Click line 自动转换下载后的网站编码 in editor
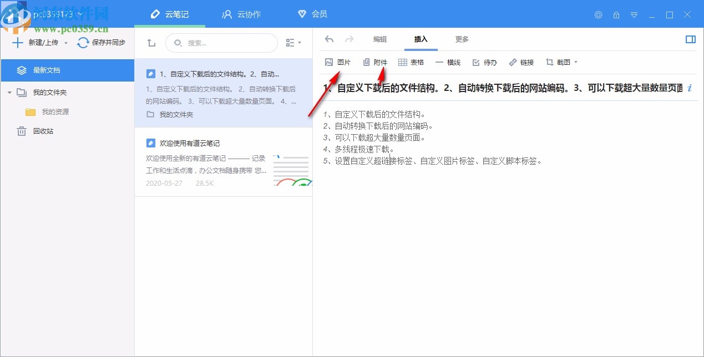This screenshot has height=357, width=704. tap(378, 126)
